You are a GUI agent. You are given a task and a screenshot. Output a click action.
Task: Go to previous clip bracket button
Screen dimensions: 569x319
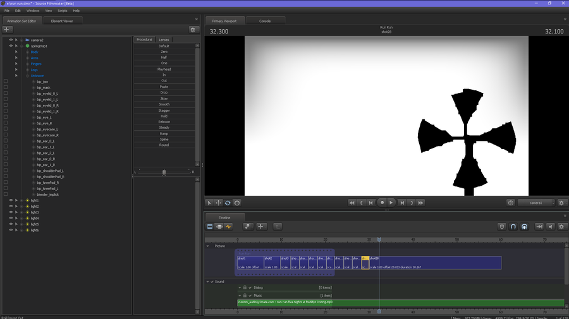click(362, 203)
